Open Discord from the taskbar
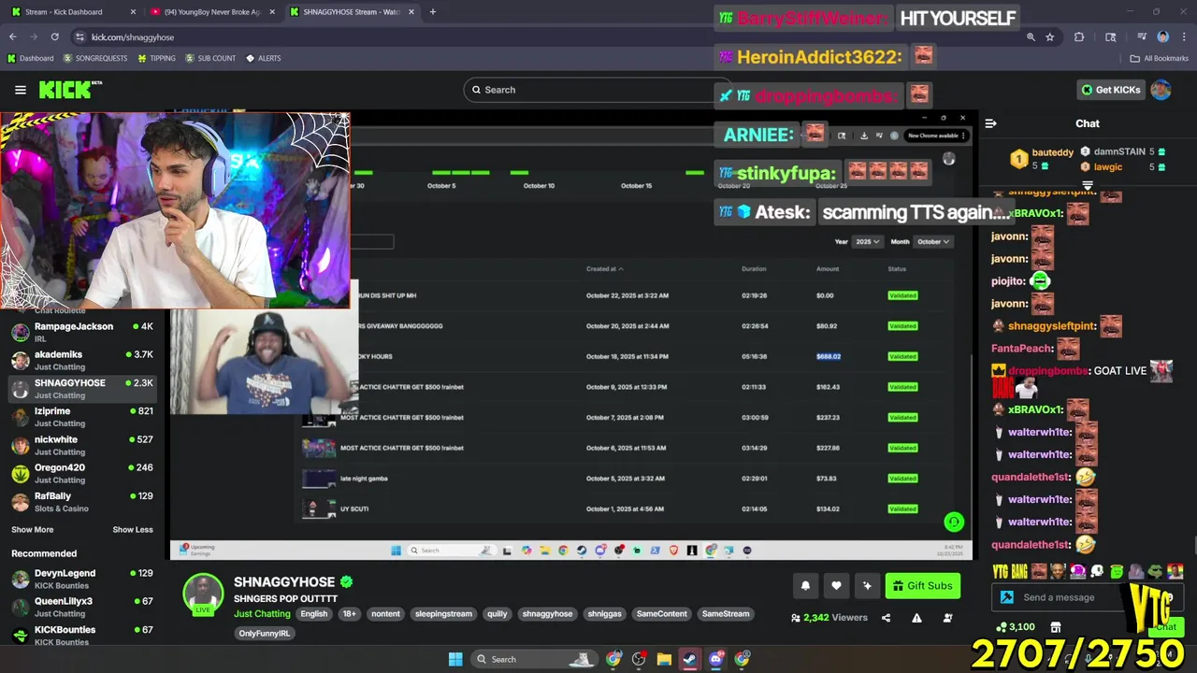This screenshot has width=1197, height=673. 716,659
